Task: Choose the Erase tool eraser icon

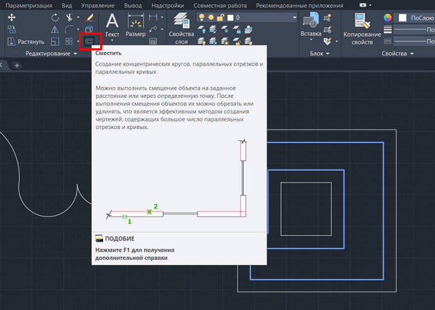Action: tap(89, 17)
